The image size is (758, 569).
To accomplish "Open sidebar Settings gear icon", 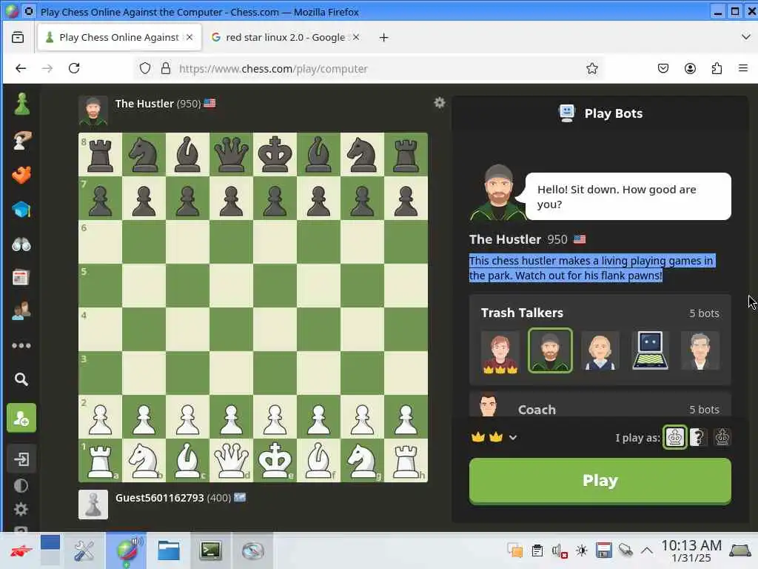I will click(21, 509).
